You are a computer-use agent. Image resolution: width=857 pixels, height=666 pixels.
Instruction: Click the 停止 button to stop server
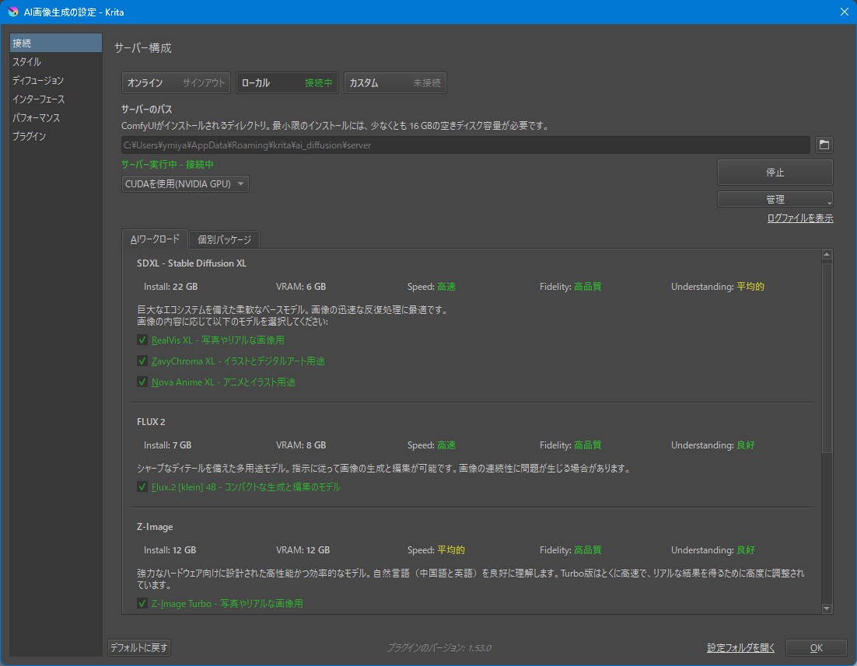(x=775, y=172)
